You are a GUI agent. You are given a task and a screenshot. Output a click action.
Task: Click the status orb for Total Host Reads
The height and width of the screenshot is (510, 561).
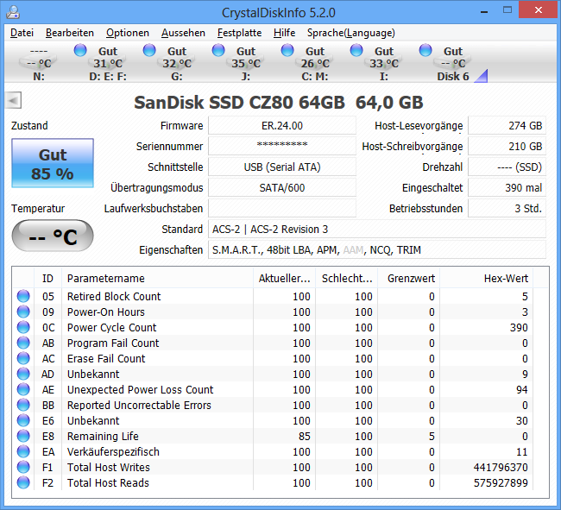click(x=23, y=483)
